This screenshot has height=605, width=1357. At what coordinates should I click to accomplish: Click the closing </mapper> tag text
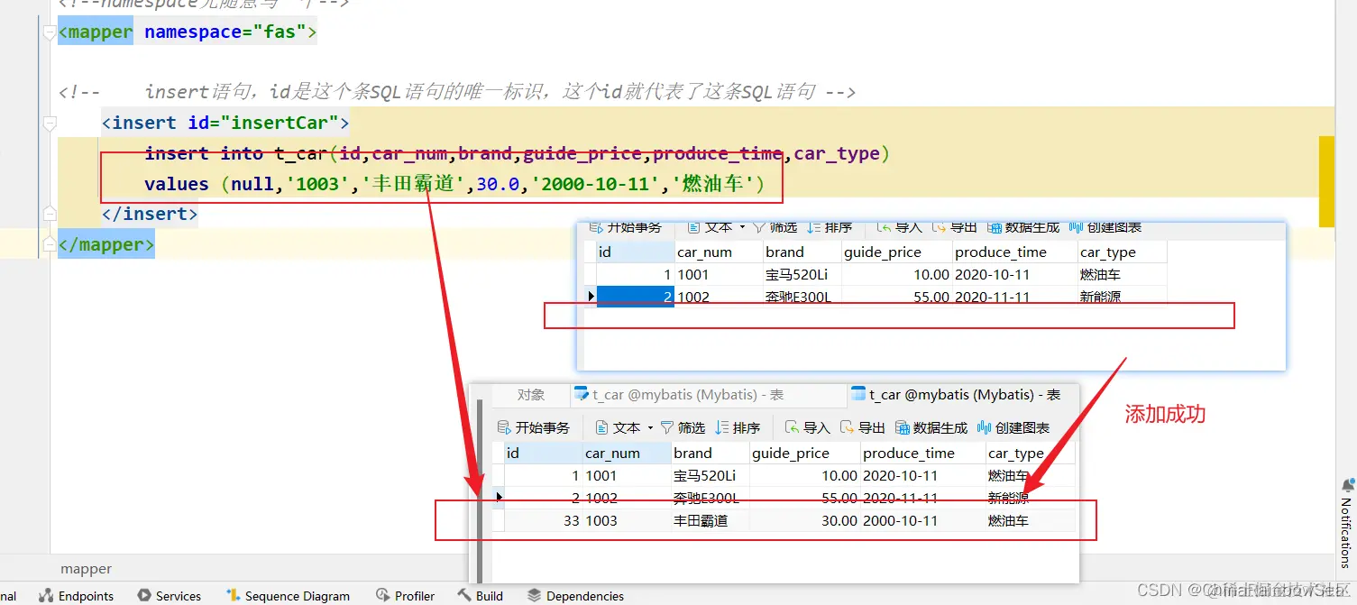[106, 244]
